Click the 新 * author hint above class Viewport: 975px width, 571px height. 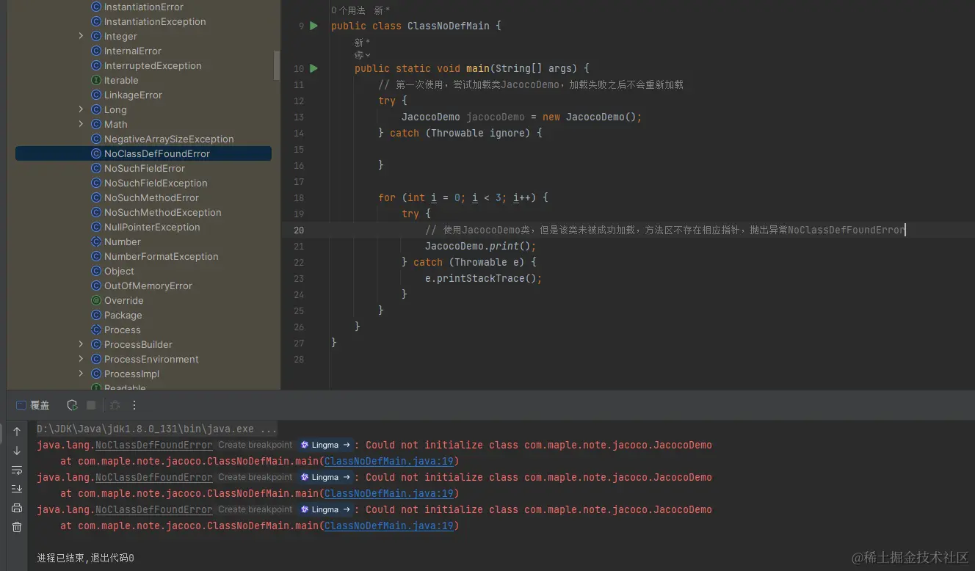(382, 10)
